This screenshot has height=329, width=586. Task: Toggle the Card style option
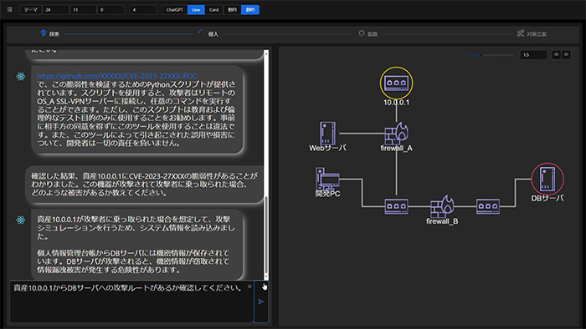coord(213,10)
